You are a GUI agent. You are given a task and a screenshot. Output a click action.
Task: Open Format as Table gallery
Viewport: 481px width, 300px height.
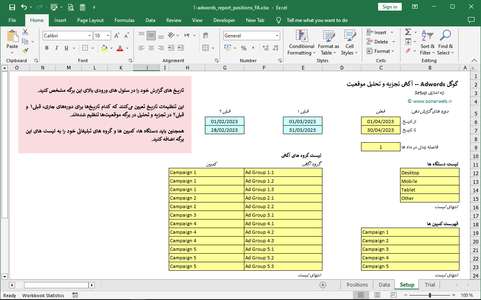(x=329, y=42)
